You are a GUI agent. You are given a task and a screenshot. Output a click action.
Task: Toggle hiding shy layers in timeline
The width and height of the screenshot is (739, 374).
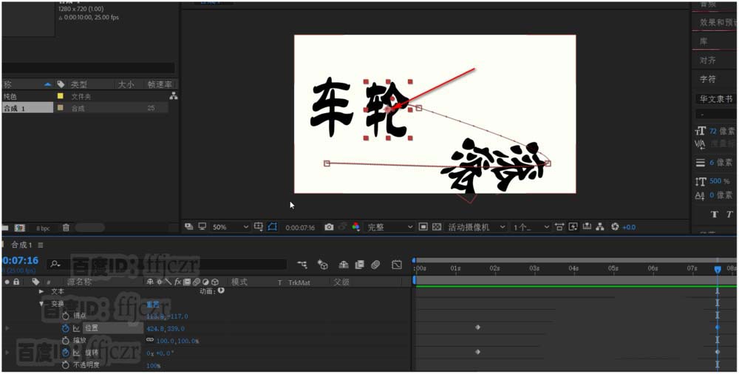click(344, 265)
